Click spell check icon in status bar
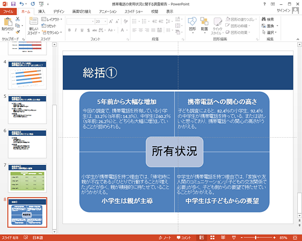 tap(26, 237)
